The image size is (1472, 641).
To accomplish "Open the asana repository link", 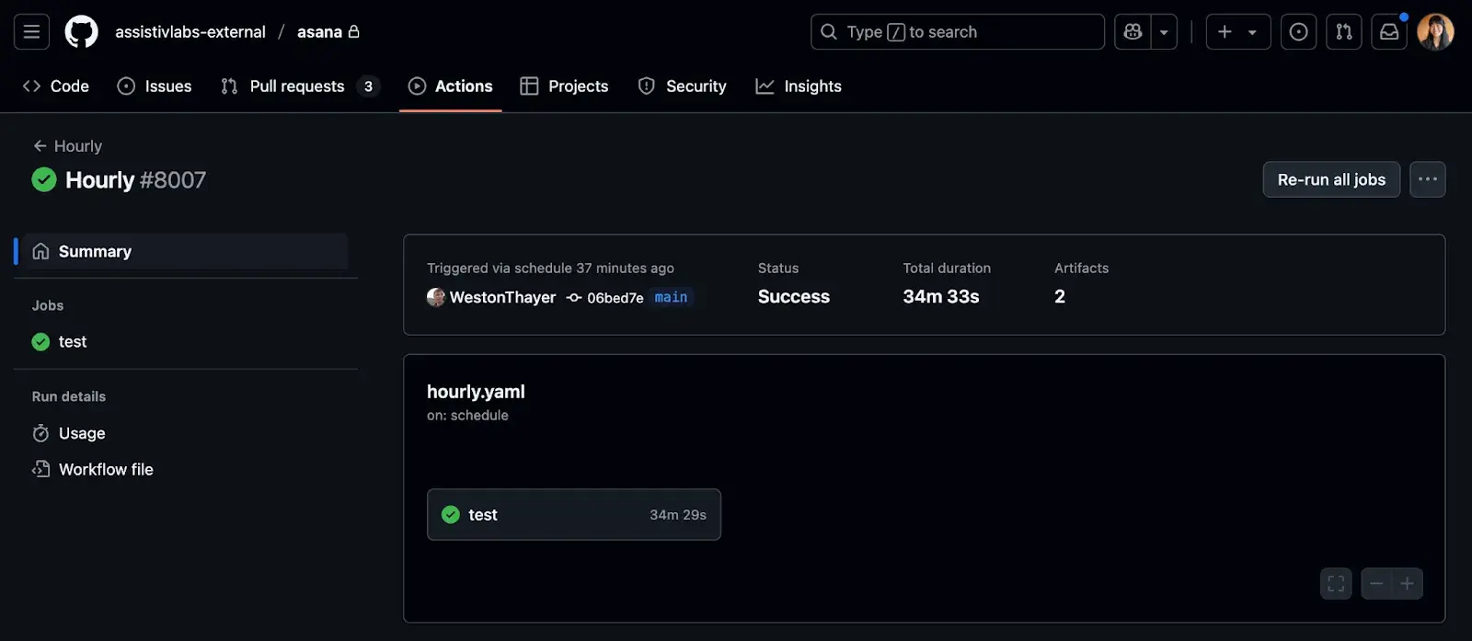I will pyautogui.click(x=319, y=32).
